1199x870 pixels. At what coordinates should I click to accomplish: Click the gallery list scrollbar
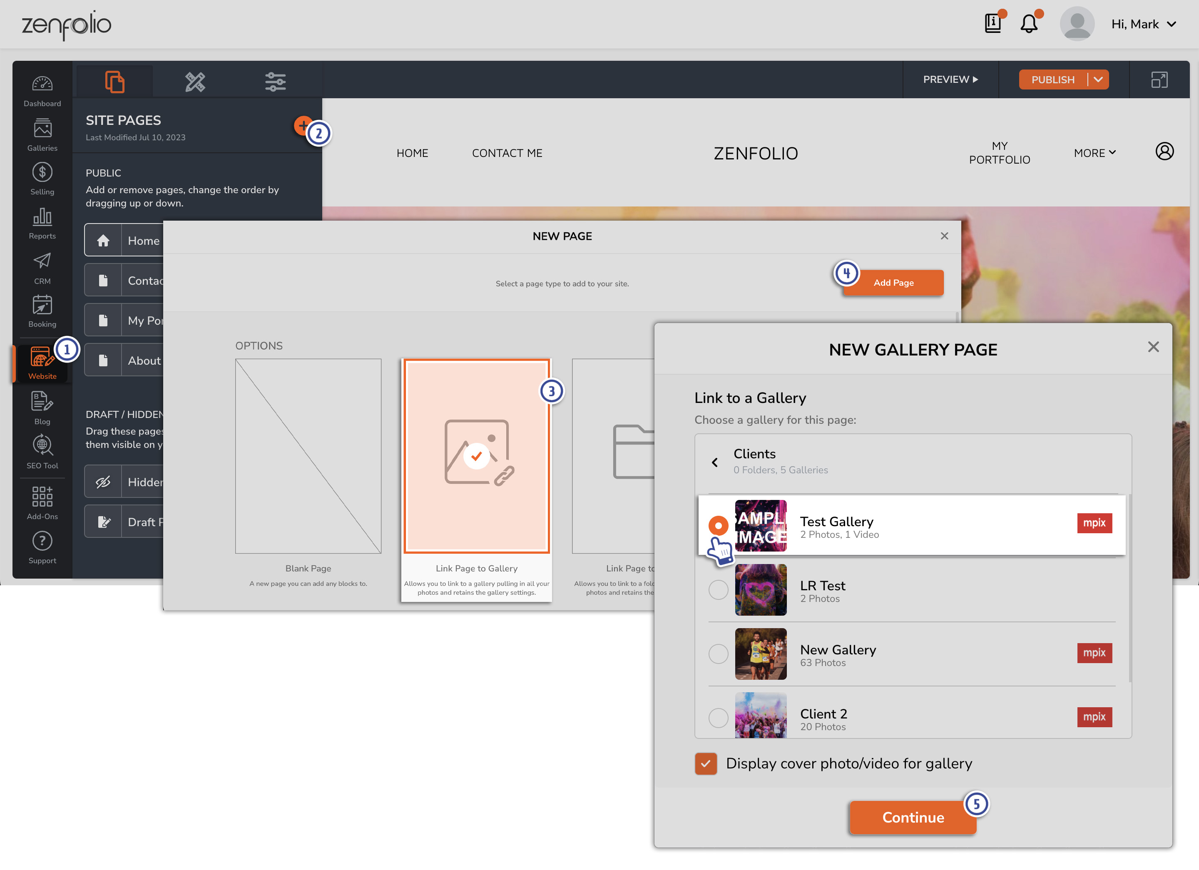[1130, 588]
